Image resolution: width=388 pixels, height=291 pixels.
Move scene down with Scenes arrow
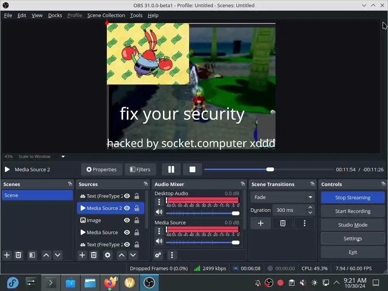pyautogui.click(x=58, y=255)
